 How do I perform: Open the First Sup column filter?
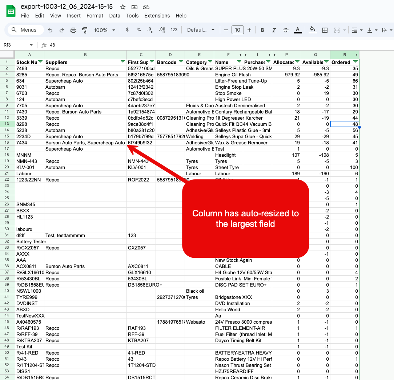click(152, 62)
